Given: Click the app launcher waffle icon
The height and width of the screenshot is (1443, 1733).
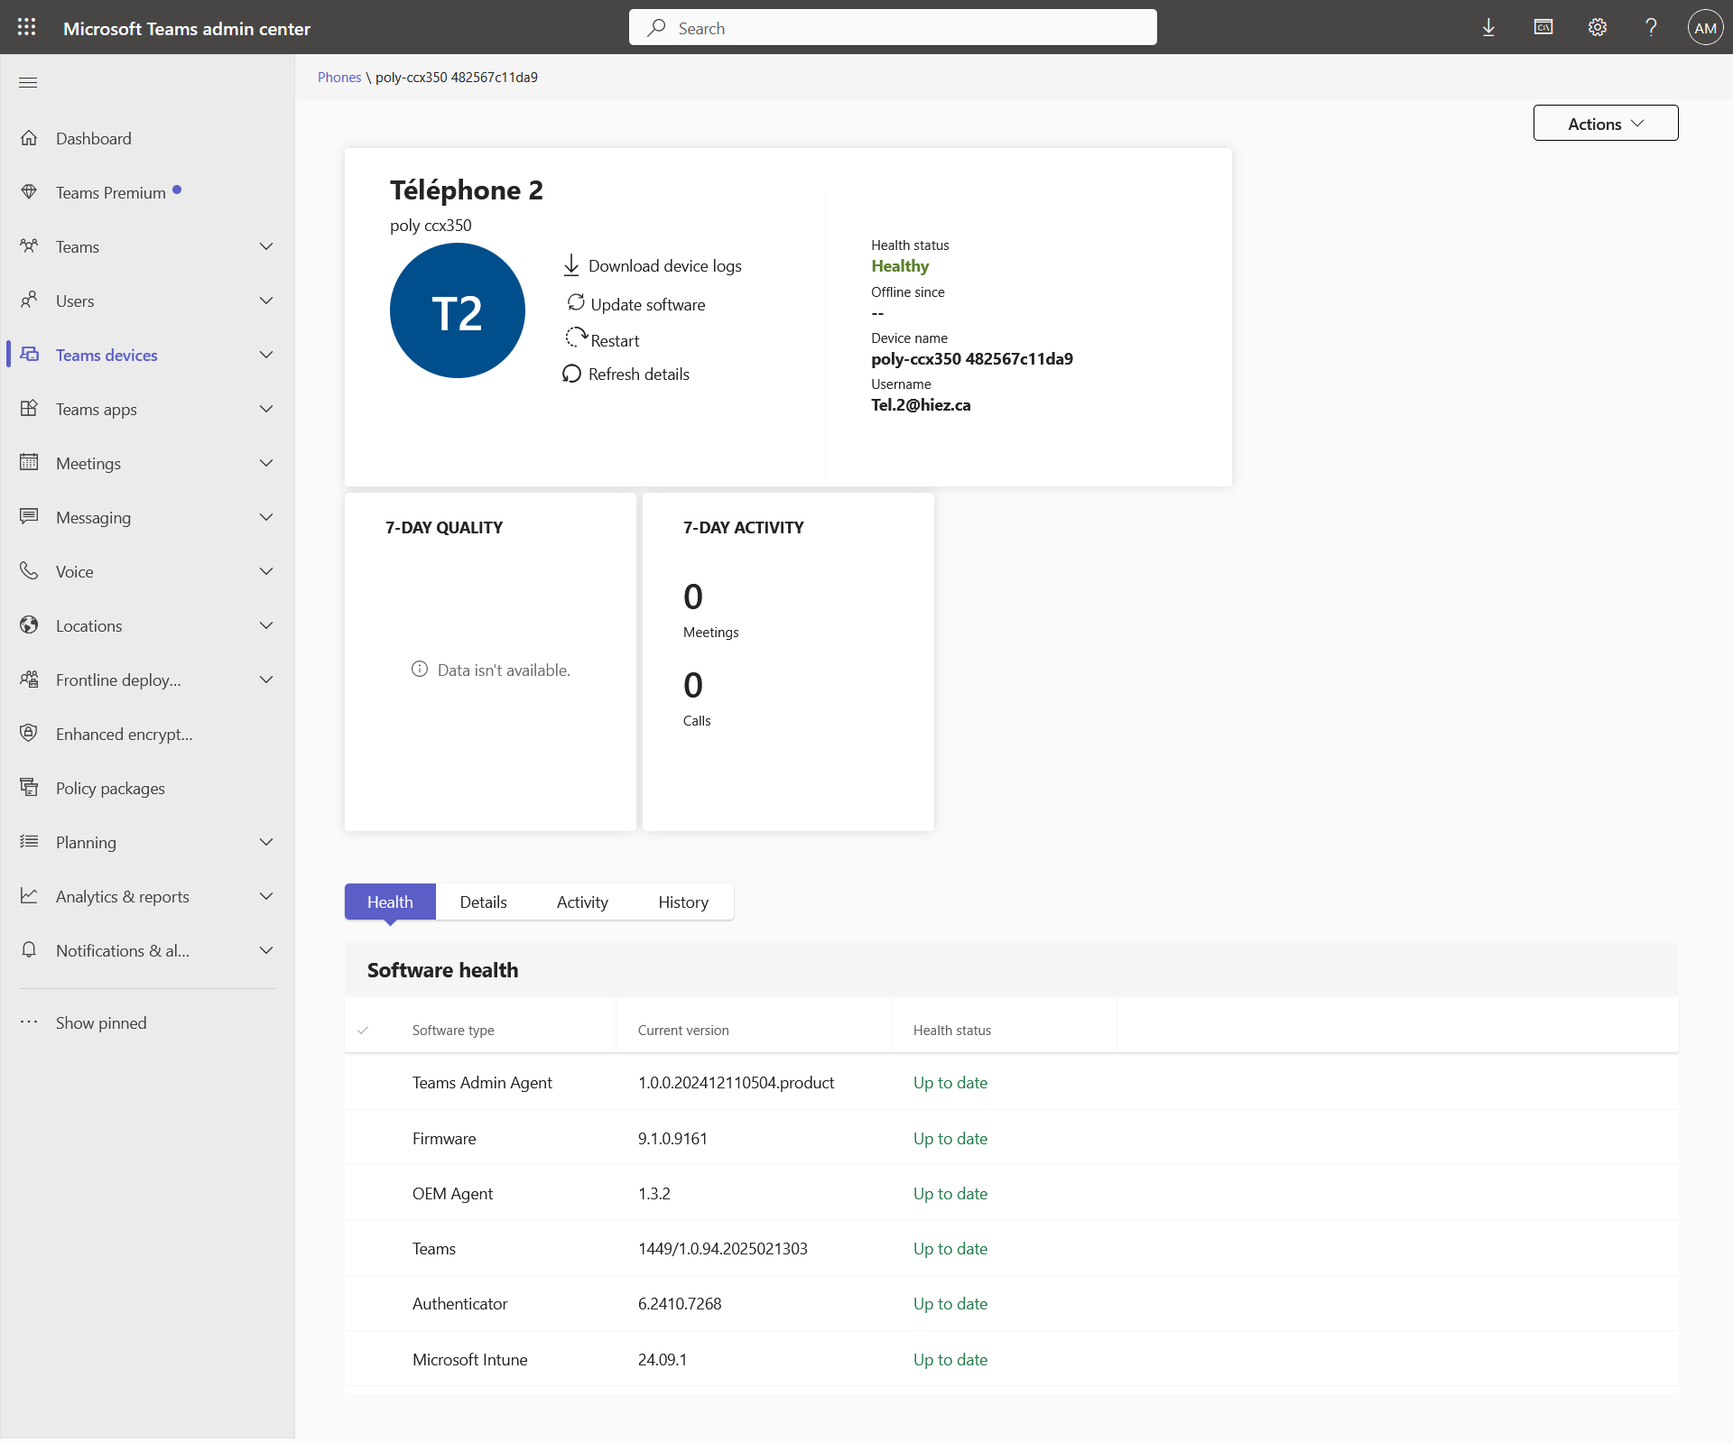Looking at the screenshot, I should [27, 27].
